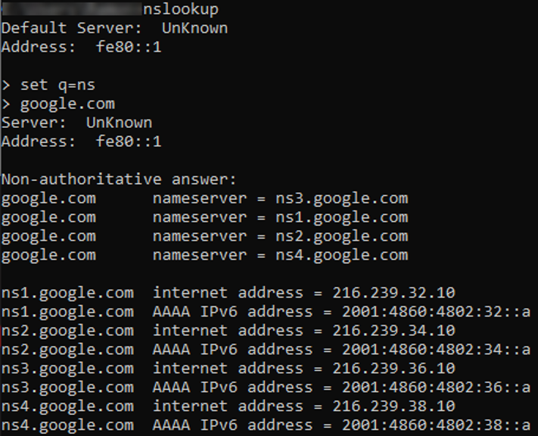
Task: Click the "Server: UnKnown" line after the query
Action: click(x=76, y=123)
